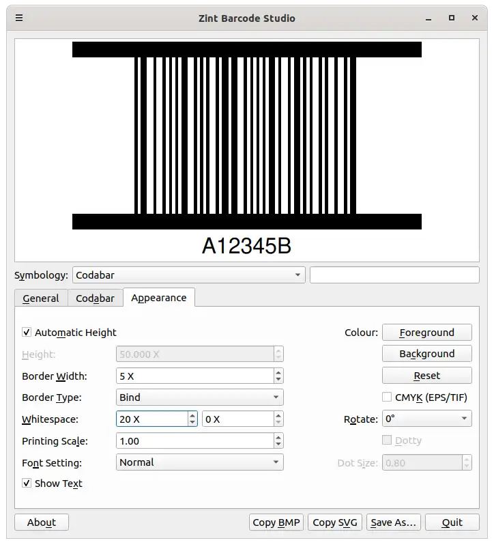The height and width of the screenshot is (545, 494).
Task: Increase Border Width with the up arrow
Action: (x=278, y=372)
